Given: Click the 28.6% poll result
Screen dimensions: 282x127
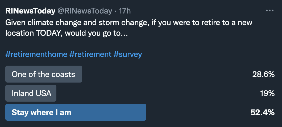Looking at the screenshot, I should point(263,74).
